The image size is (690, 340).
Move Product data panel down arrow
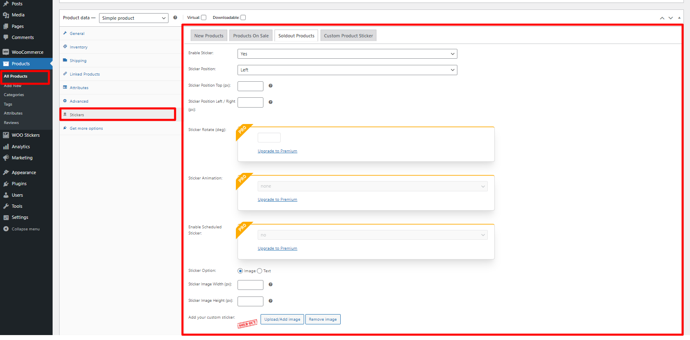coord(671,18)
